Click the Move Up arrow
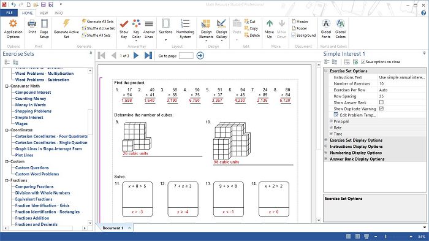The width and height of the screenshot is (429, 241). pyautogui.click(x=269, y=29)
